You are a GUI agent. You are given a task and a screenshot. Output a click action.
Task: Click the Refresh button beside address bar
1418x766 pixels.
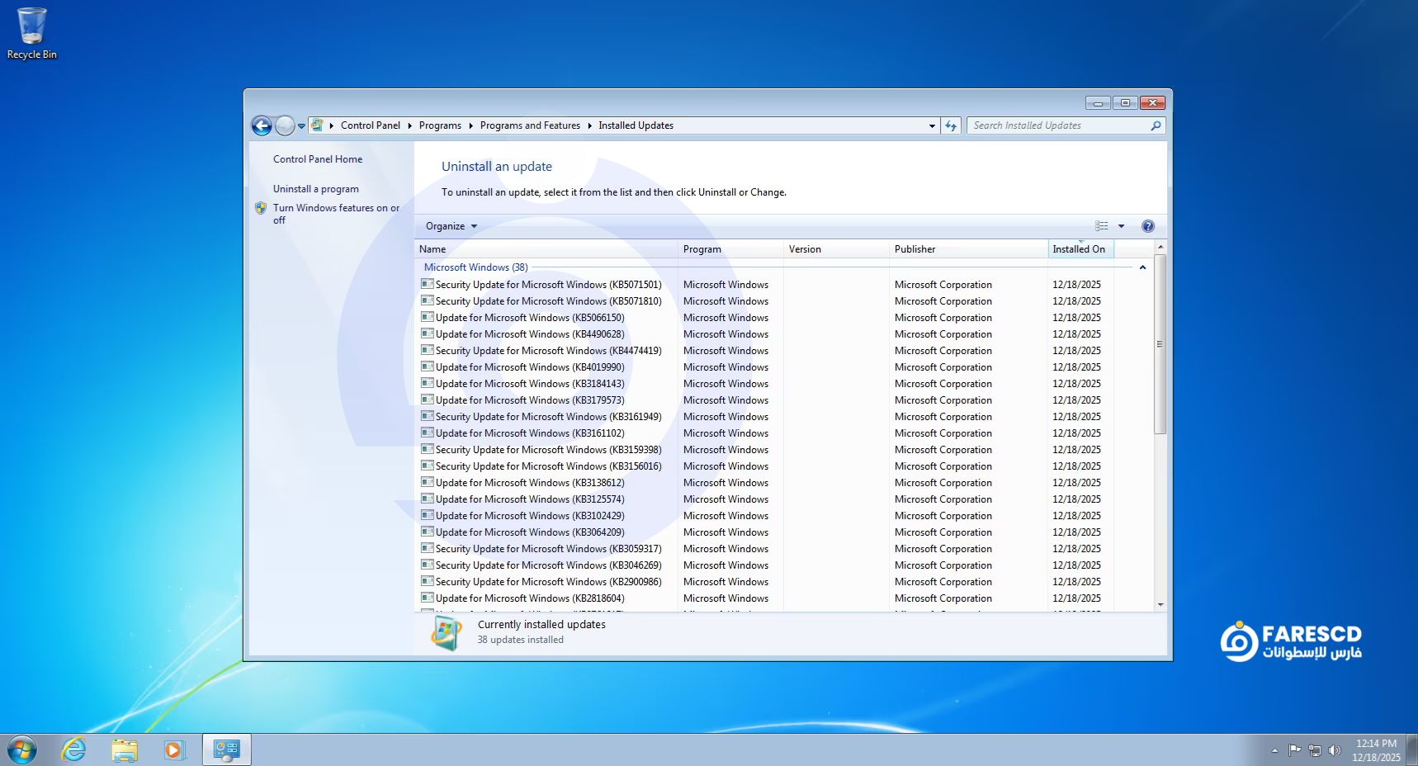tap(951, 125)
